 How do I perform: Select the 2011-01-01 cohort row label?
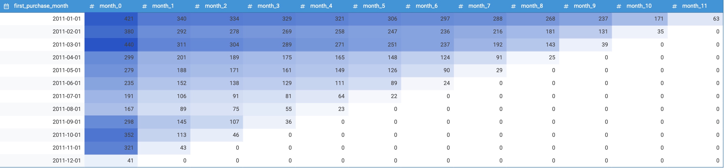(67, 19)
